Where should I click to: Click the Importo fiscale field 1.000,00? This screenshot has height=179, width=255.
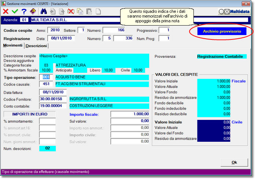(x=130, y=114)
